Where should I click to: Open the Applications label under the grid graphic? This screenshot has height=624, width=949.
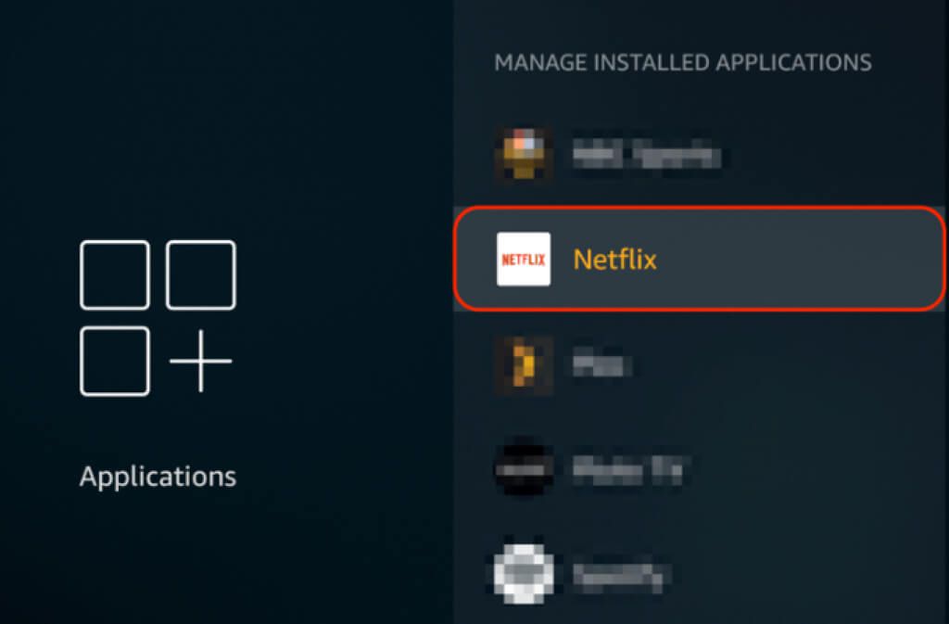pos(158,477)
